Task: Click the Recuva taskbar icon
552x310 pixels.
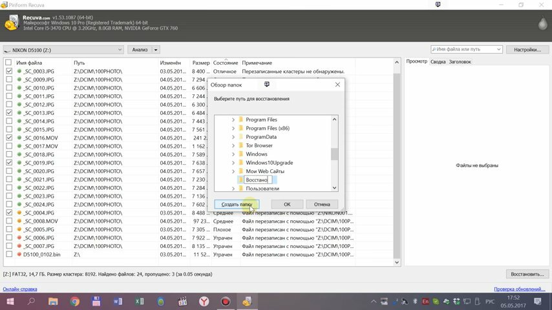Action: pyautogui.click(x=247, y=302)
